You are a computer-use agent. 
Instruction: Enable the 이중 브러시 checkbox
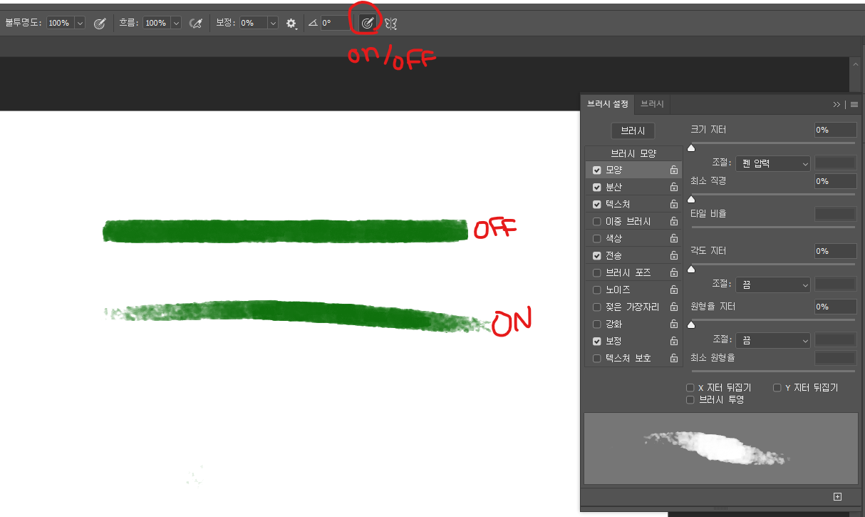click(x=597, y=222)
